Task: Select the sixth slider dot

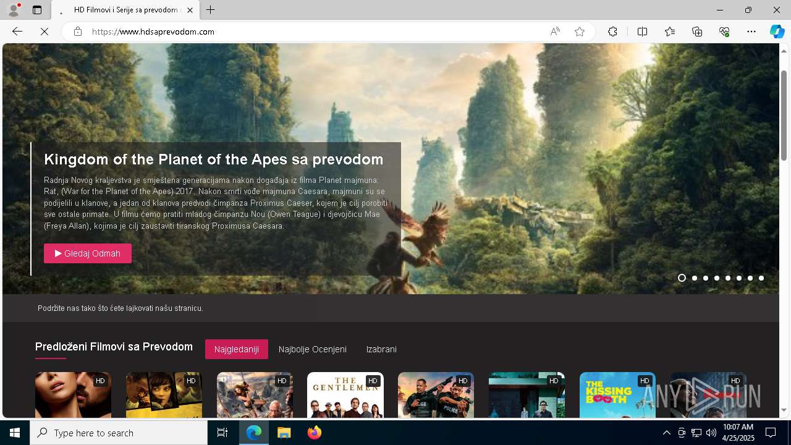Action: pyautogui.click(x=739, y=278)
